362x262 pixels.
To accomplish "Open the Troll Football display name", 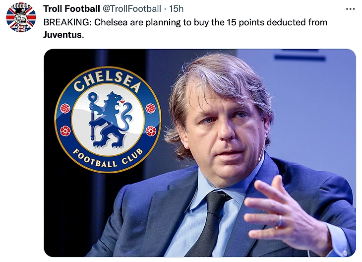I will tap(71, 9).
